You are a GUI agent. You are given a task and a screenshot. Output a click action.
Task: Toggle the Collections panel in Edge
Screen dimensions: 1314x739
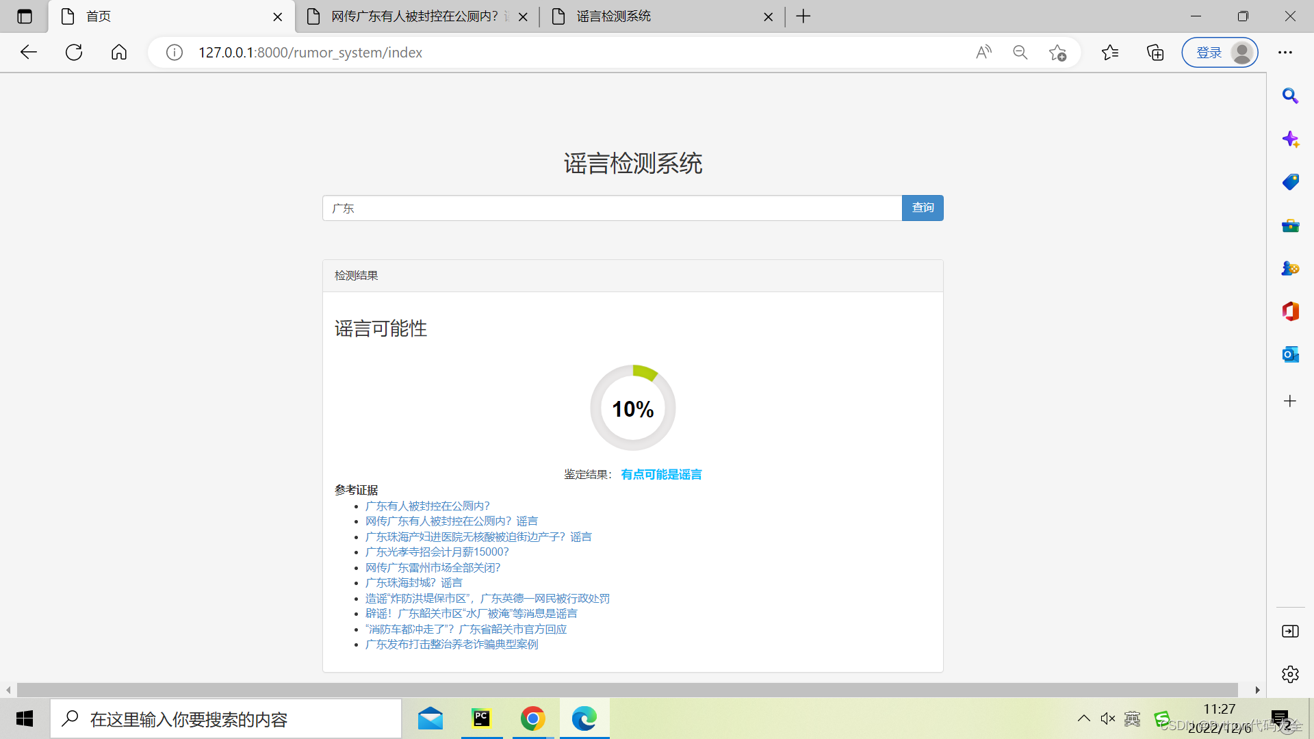1155,52
